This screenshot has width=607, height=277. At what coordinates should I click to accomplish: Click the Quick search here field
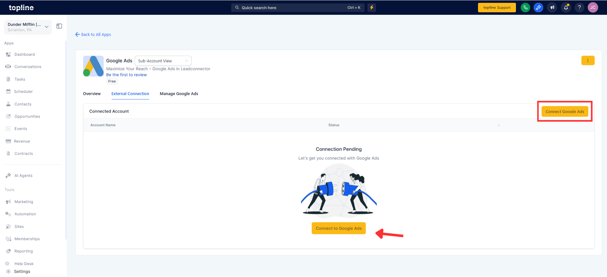point(298,8)
